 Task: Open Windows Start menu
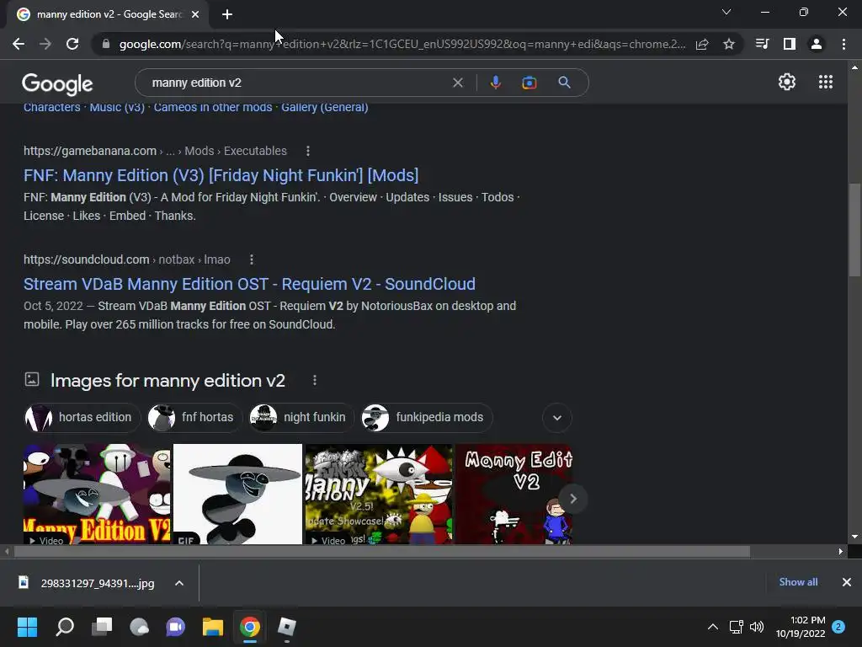(x=28, y=627)
